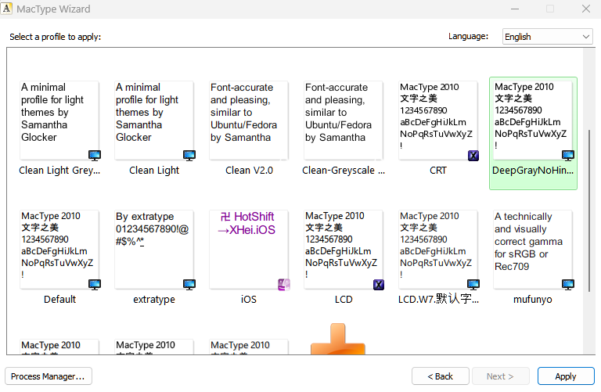The width and height of the screenshot is (601, 392).
Task: Click the 'Clean-Greyscale ...' profile name
Action: coord(344,170)
